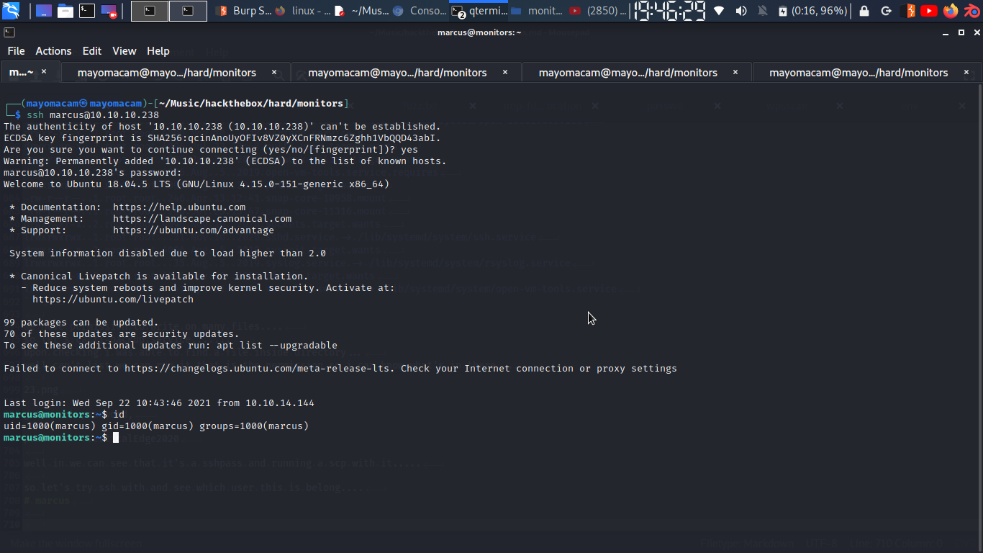Switch to the second terminal tab

point(176,72)
